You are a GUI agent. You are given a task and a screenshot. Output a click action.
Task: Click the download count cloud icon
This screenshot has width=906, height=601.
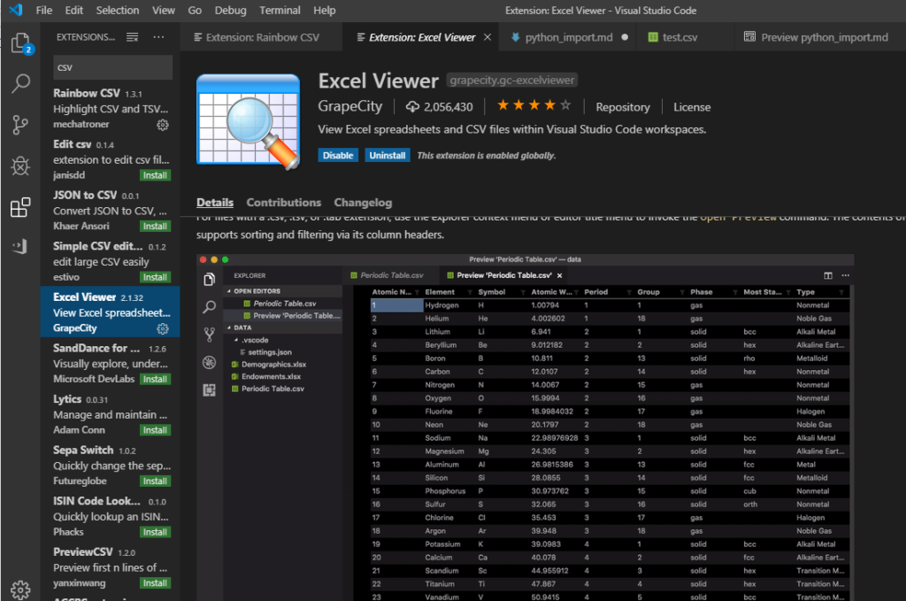412,107
